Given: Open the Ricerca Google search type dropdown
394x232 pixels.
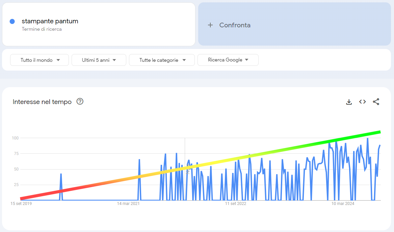Looking at the screenshot, I should pyautogui.click(x=228, y=60).
